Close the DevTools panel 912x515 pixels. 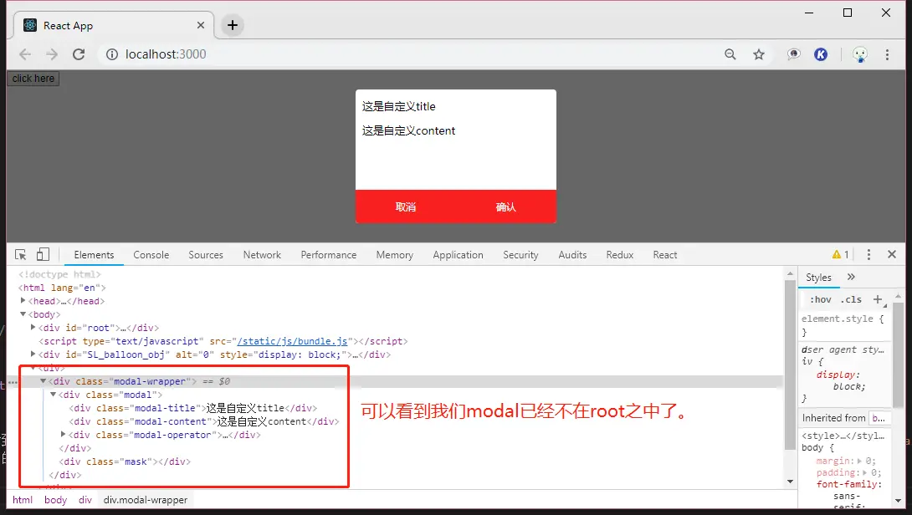pyautogui.click(x=892, y=254)
